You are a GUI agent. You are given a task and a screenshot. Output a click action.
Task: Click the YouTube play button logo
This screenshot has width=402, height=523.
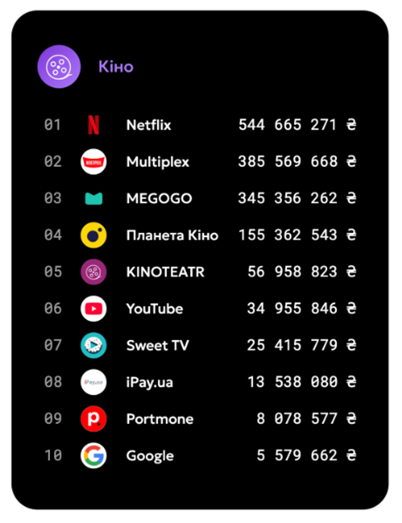pos(93,309)
